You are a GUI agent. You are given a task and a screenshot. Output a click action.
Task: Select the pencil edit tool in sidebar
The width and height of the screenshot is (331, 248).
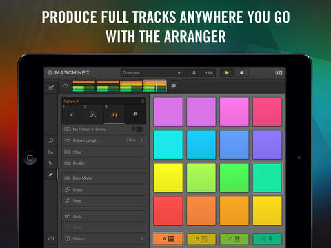click(x=51, y=174)
